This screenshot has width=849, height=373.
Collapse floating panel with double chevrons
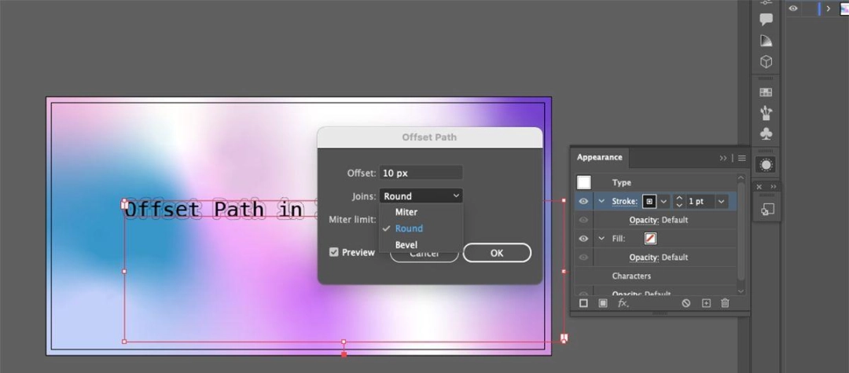[774, 187]
